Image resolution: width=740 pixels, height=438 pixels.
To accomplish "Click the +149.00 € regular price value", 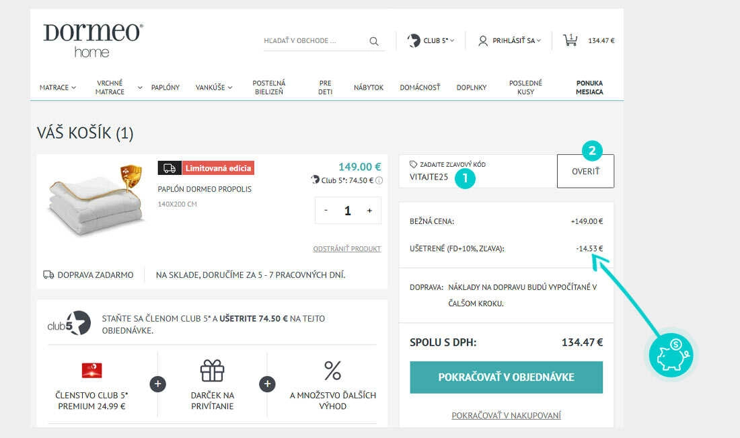I will (587, 221).
